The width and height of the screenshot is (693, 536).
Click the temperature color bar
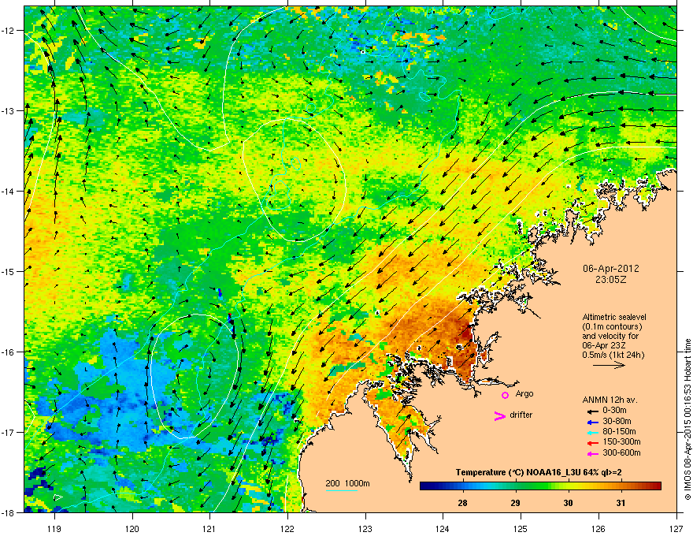click(x=540, y=486)
